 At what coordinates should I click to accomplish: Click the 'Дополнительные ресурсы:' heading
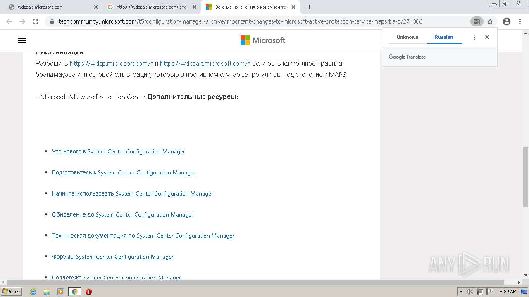pos(193,97)
